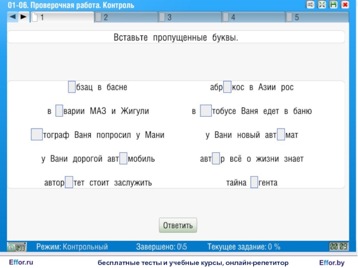Click the letter box in 'авт_мат'

coord(281,134)
